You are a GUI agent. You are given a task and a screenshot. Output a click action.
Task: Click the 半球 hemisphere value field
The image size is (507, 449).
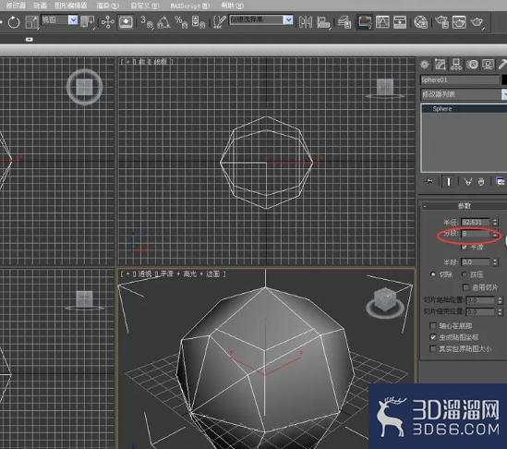(476, 262)
